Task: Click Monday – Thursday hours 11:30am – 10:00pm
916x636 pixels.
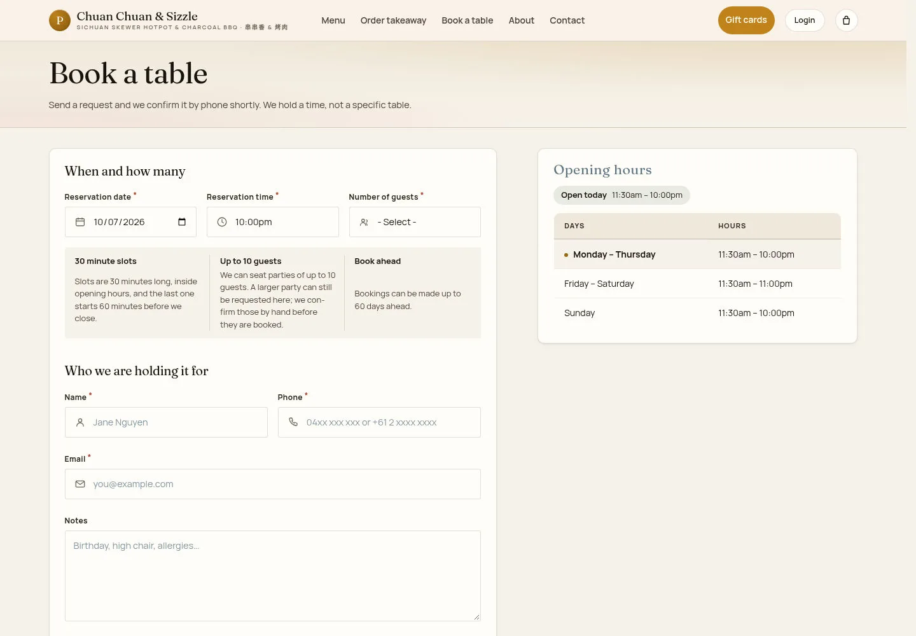Action: point(756,254)
